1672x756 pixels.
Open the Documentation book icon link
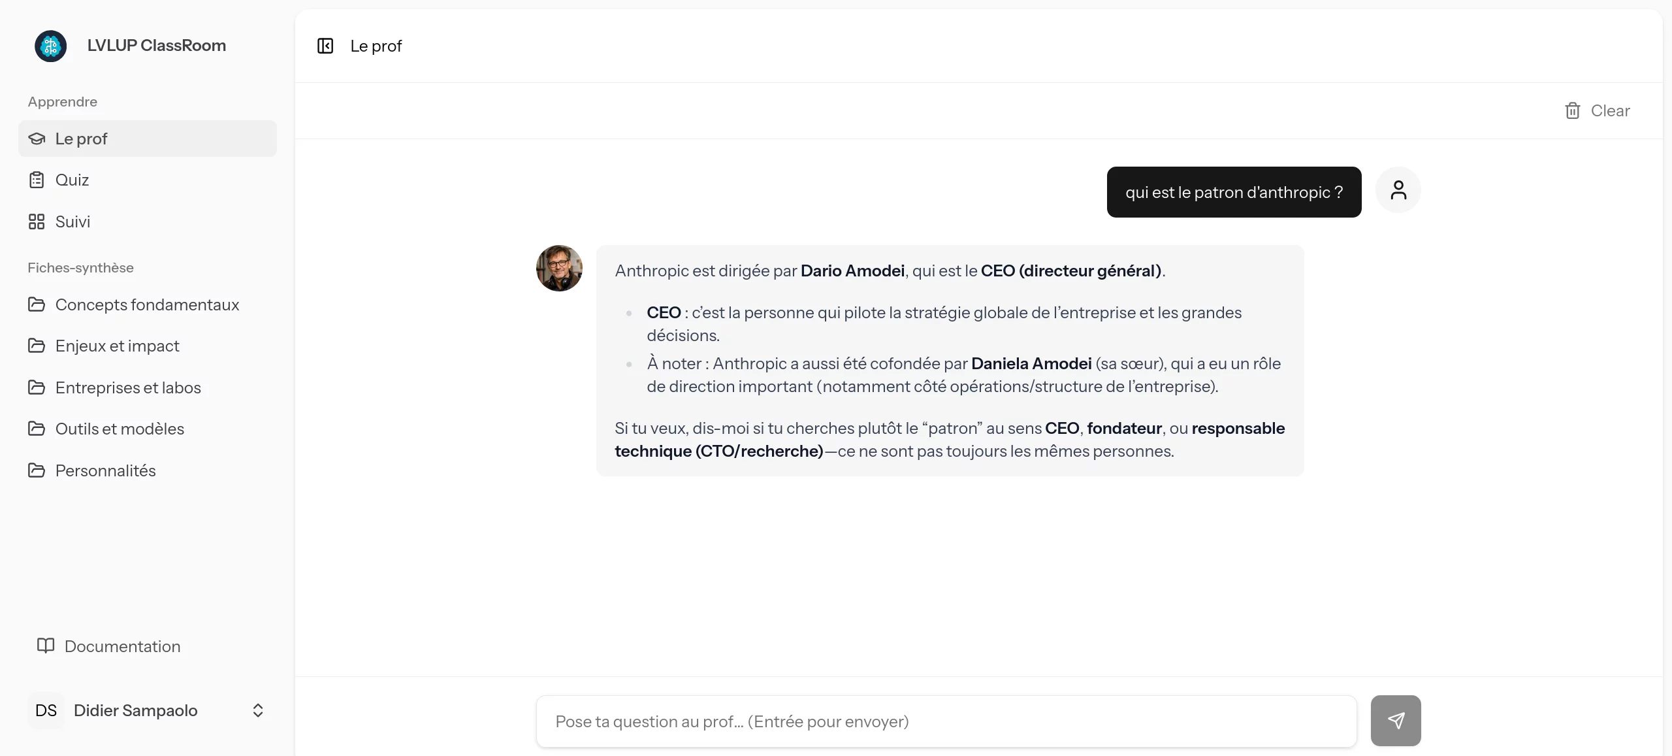(46, 646)
